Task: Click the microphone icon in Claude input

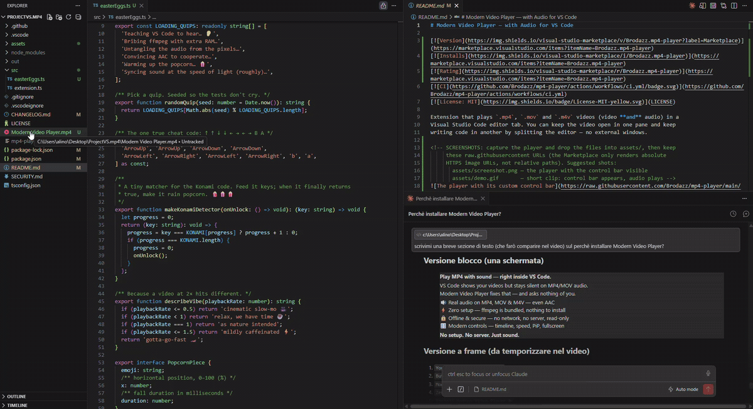Action: pos(708,373)
